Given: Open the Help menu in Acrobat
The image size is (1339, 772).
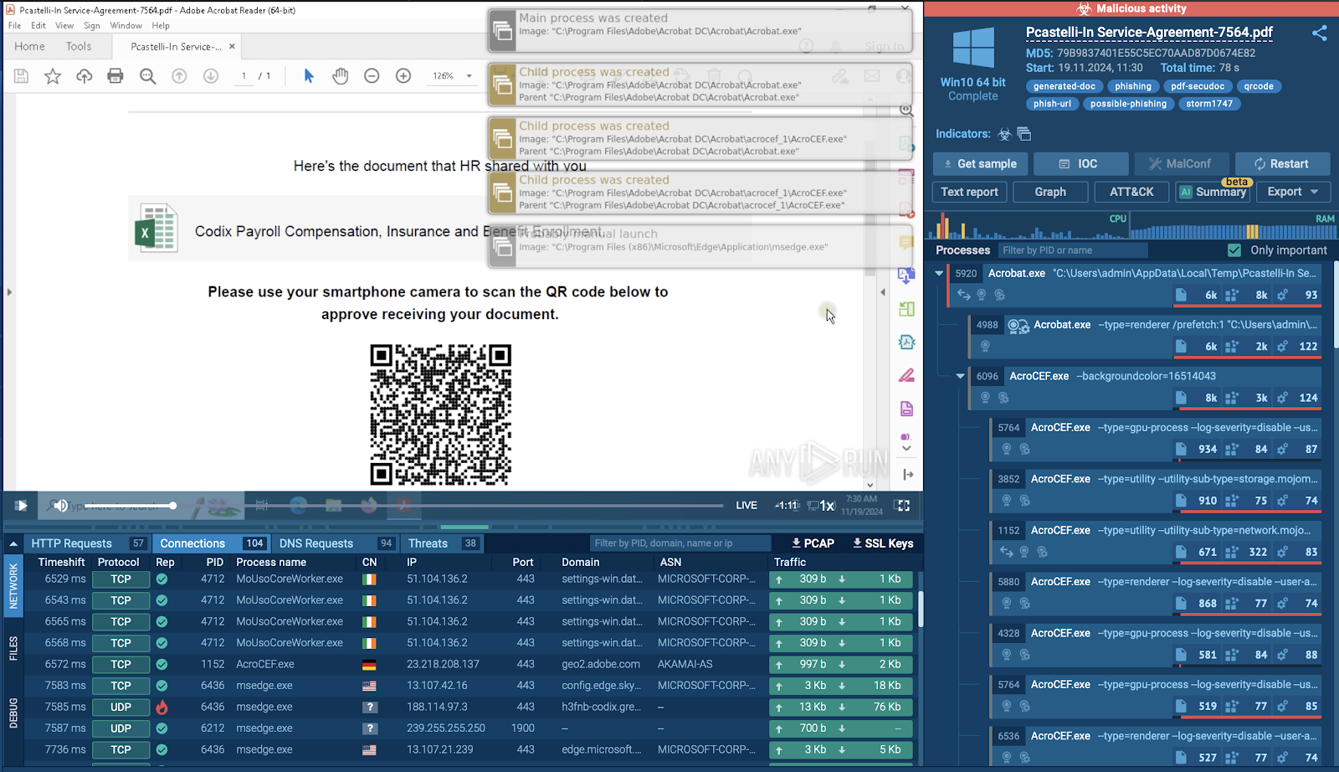Looking at the screenshot, I should coord(161,26).
